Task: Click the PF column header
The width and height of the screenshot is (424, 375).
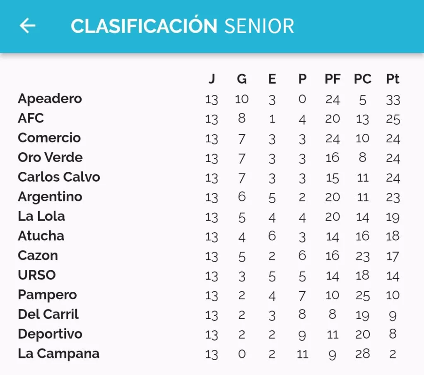Action: point(332,79)
